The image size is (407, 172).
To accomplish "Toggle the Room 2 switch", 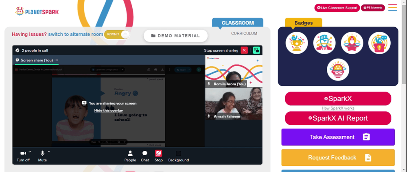I will tap(116, 35).
